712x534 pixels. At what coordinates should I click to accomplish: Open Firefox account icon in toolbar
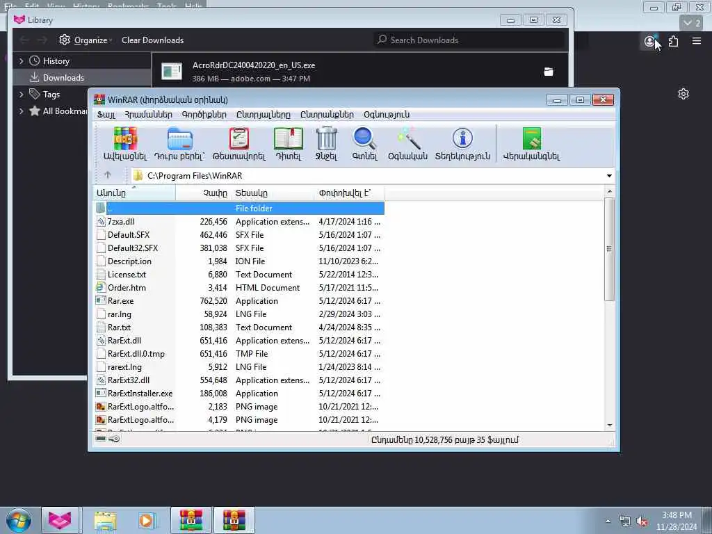click(650, 42)
